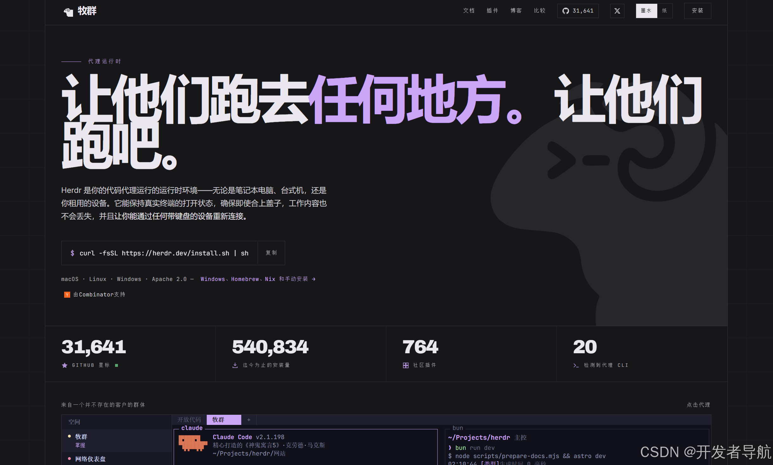
Task: Click the 点击代理 label above the demo
Action: pyautogui.click(x=698, y=405)
